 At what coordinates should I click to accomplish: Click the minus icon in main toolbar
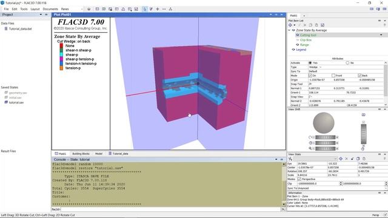coord(164,9)
